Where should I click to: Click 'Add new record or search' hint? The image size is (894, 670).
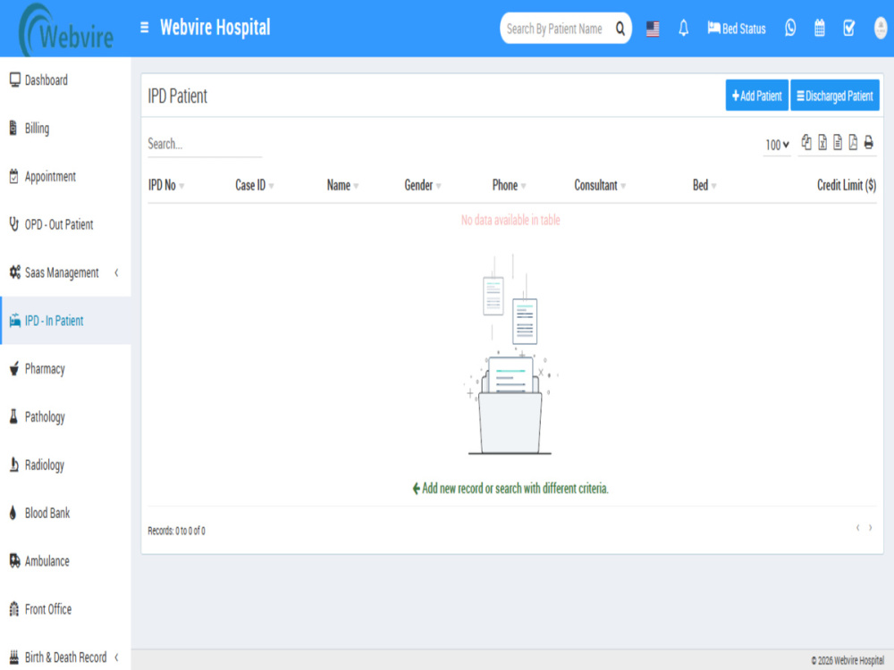point(510,489)
